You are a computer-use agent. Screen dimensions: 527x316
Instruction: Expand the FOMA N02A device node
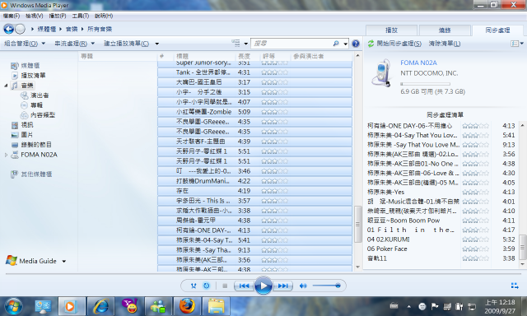click(6, 155)
